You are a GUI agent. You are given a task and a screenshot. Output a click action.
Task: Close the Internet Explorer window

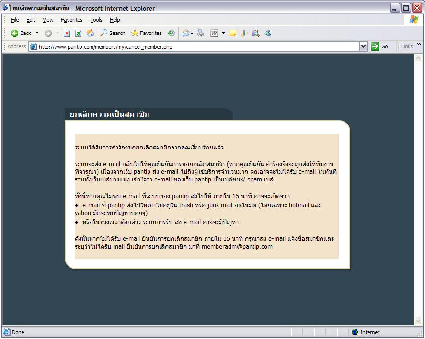click(x=417, y=8)
